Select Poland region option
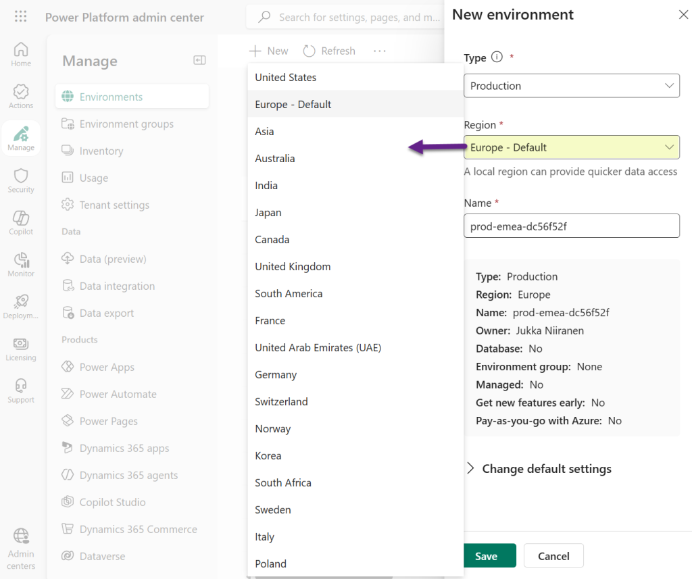This screenshot has height=579, width=692. 355,563
